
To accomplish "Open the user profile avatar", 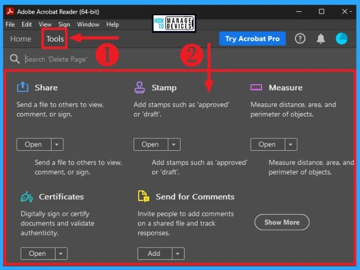I will [342, 38].
